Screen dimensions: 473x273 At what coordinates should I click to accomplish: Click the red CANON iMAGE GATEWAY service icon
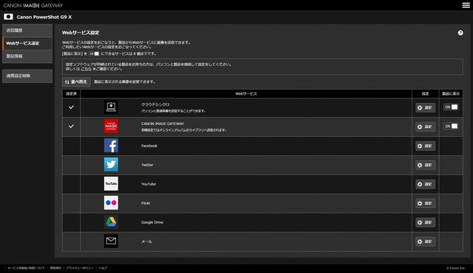(111, 127)
